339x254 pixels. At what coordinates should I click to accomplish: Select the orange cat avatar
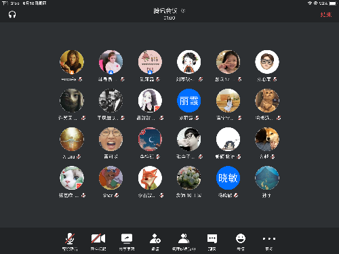pos(267,100)
